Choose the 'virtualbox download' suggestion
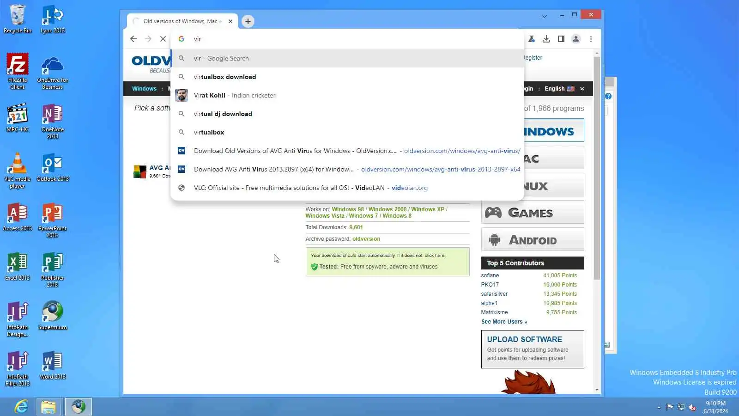Screen dimensions: 739x416 tap(347, 77)
